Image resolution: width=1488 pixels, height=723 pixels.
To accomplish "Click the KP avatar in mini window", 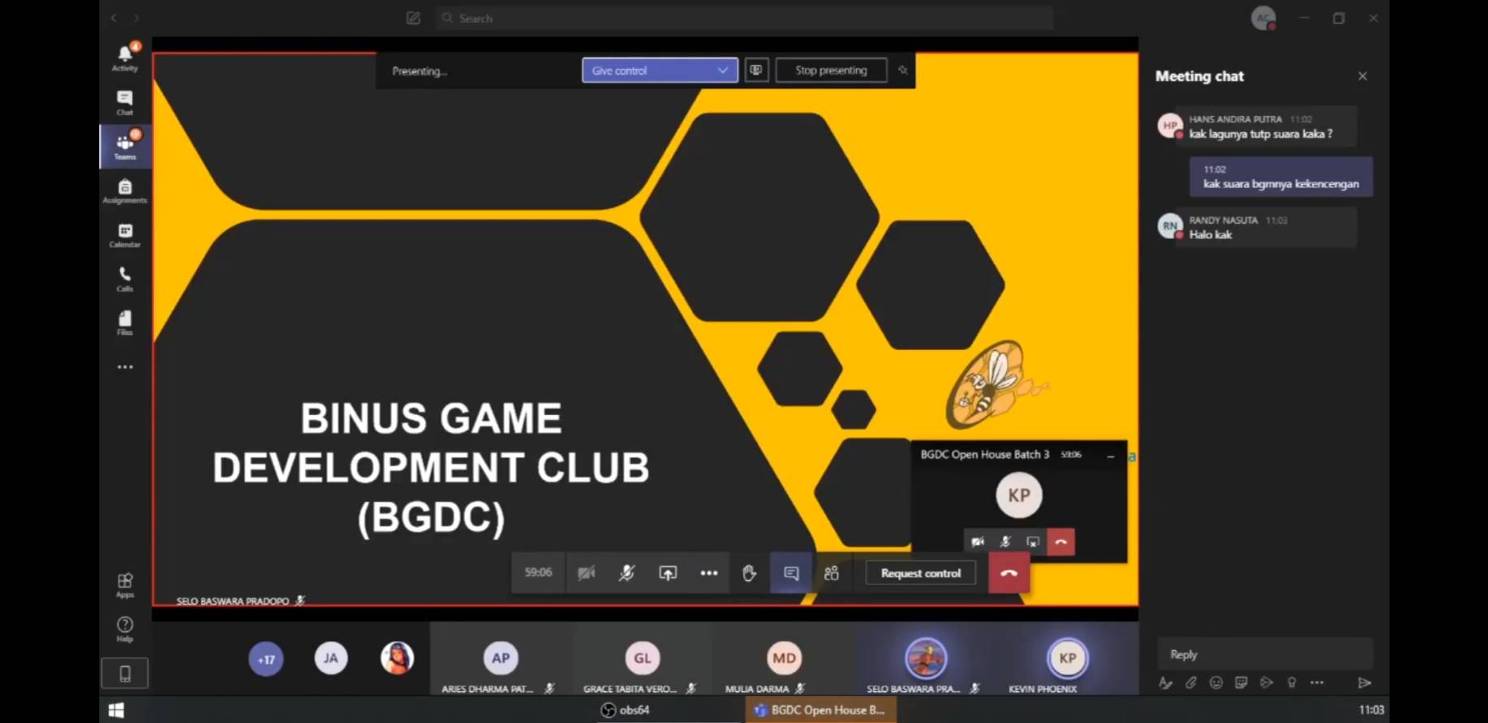I will (1019, 495).
